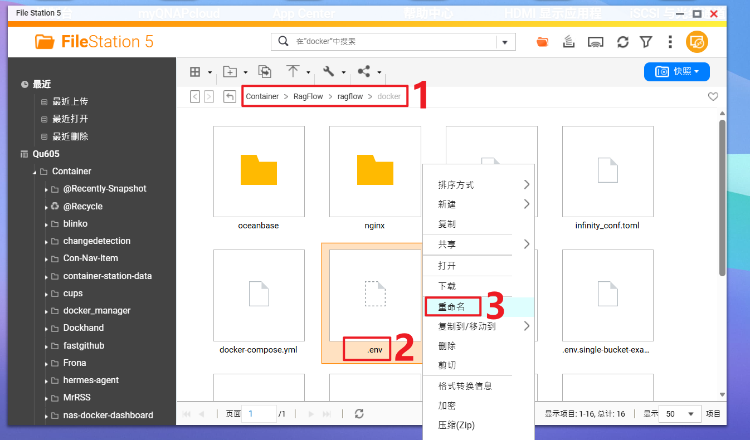Click the file list vertical scrollbar
The image size is (750, 440).
[x=722, y=198]
